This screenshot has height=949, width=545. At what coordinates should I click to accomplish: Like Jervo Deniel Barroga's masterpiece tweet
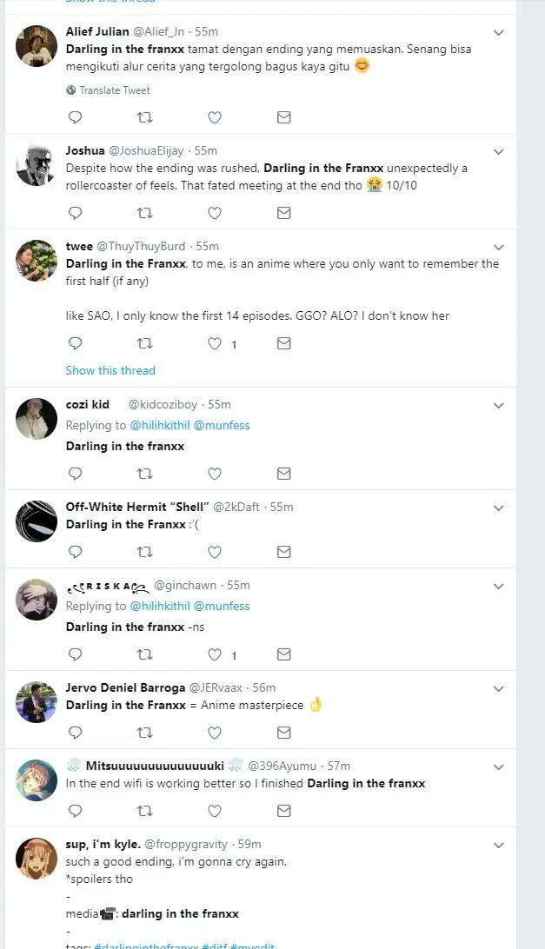pos(215,733)
